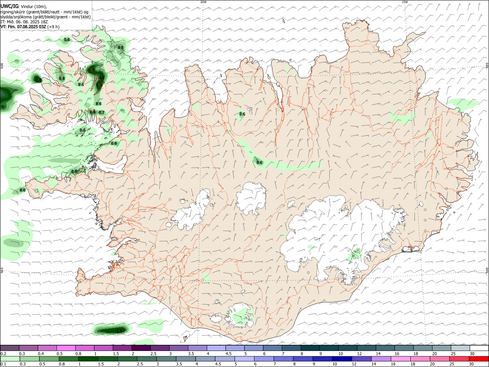Click the lavender 4–4.5 snow legend swatch
Image resolution: width=489 pixels, height=367 pixels.
pos(216,348)
